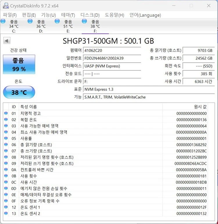Viewport: 218px width, 224px height.
Task: Click total host reads value 9703 GB
Action: click(199, 50)
